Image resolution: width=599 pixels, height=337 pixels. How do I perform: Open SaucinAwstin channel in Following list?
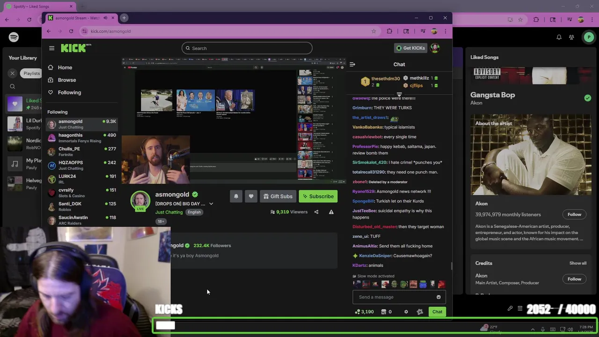(x=81, y=220)
